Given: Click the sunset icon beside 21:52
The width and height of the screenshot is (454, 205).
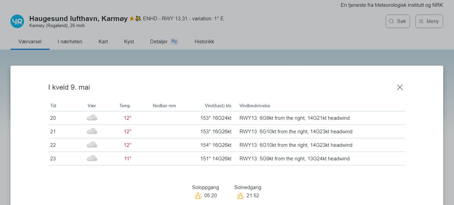Looking at the screenshot, I should [240, 196].
